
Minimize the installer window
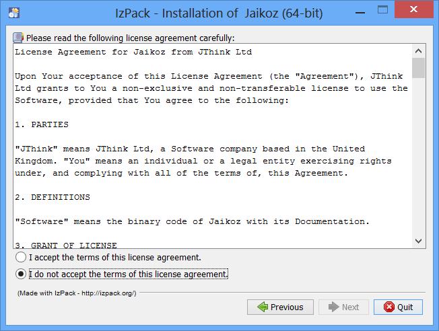tap(360, 13)
